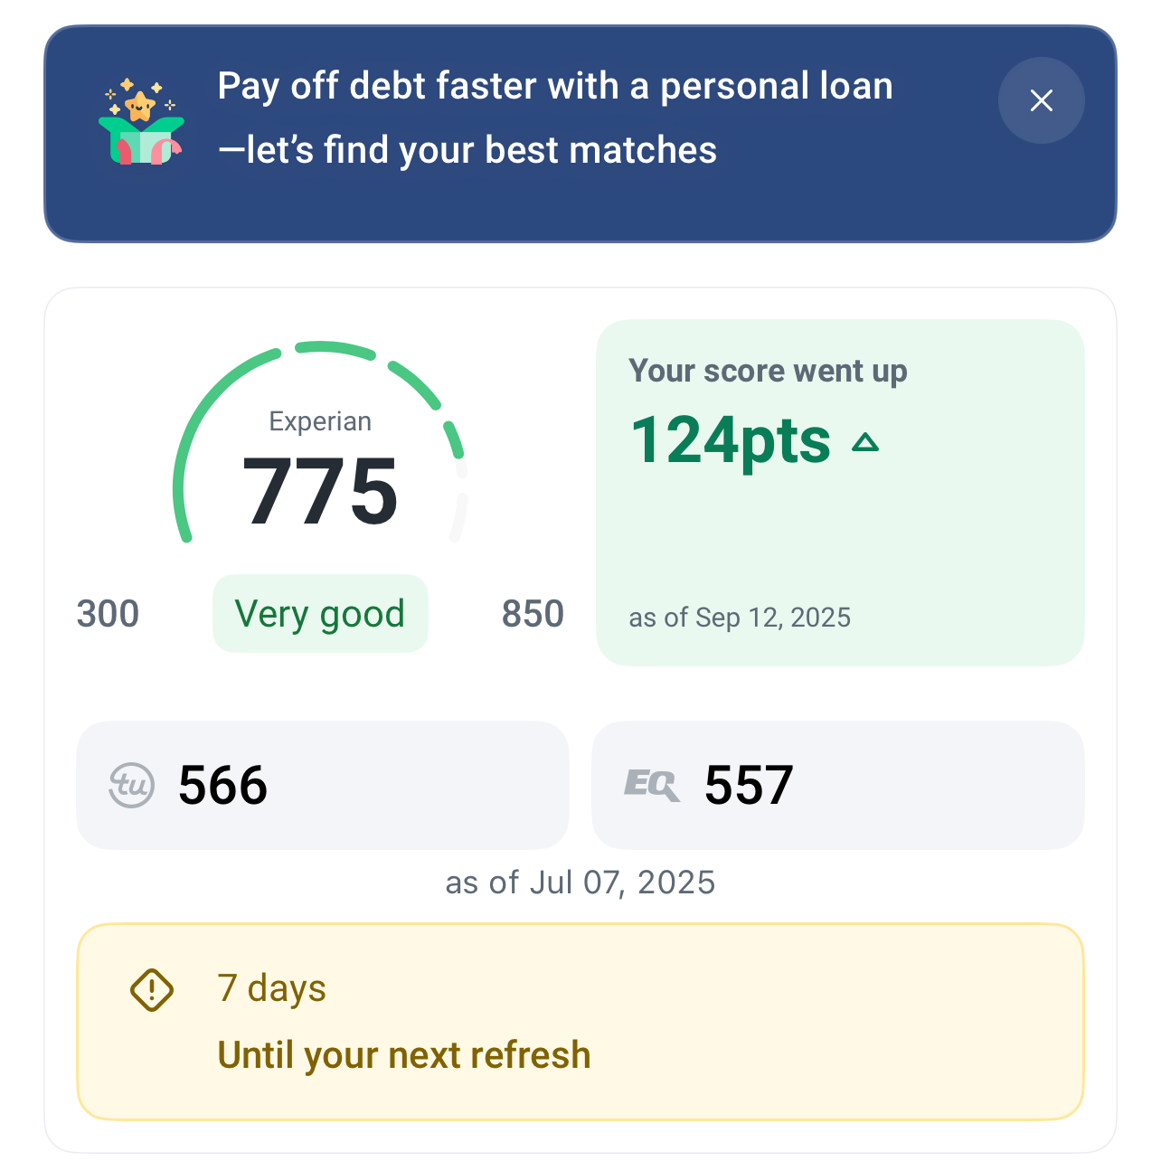This screenshot has height=1161, width=1161.
Task: Click the 'as of Jul 07, 2025' date
Action: (580, 883)
